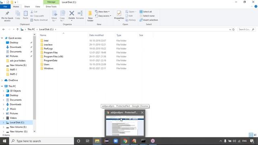
Task: Expand the 3D Objects node
Action: click(4, 91)
